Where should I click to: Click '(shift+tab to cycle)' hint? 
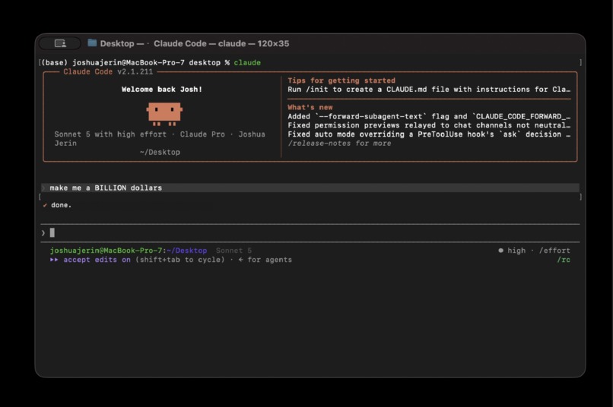180,260
